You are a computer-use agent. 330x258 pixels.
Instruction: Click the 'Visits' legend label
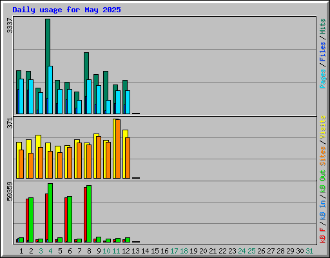(322, 127)
